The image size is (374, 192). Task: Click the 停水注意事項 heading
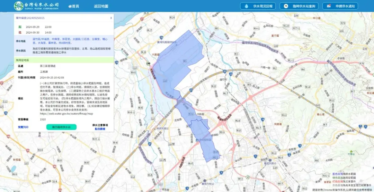coord(100,125)
